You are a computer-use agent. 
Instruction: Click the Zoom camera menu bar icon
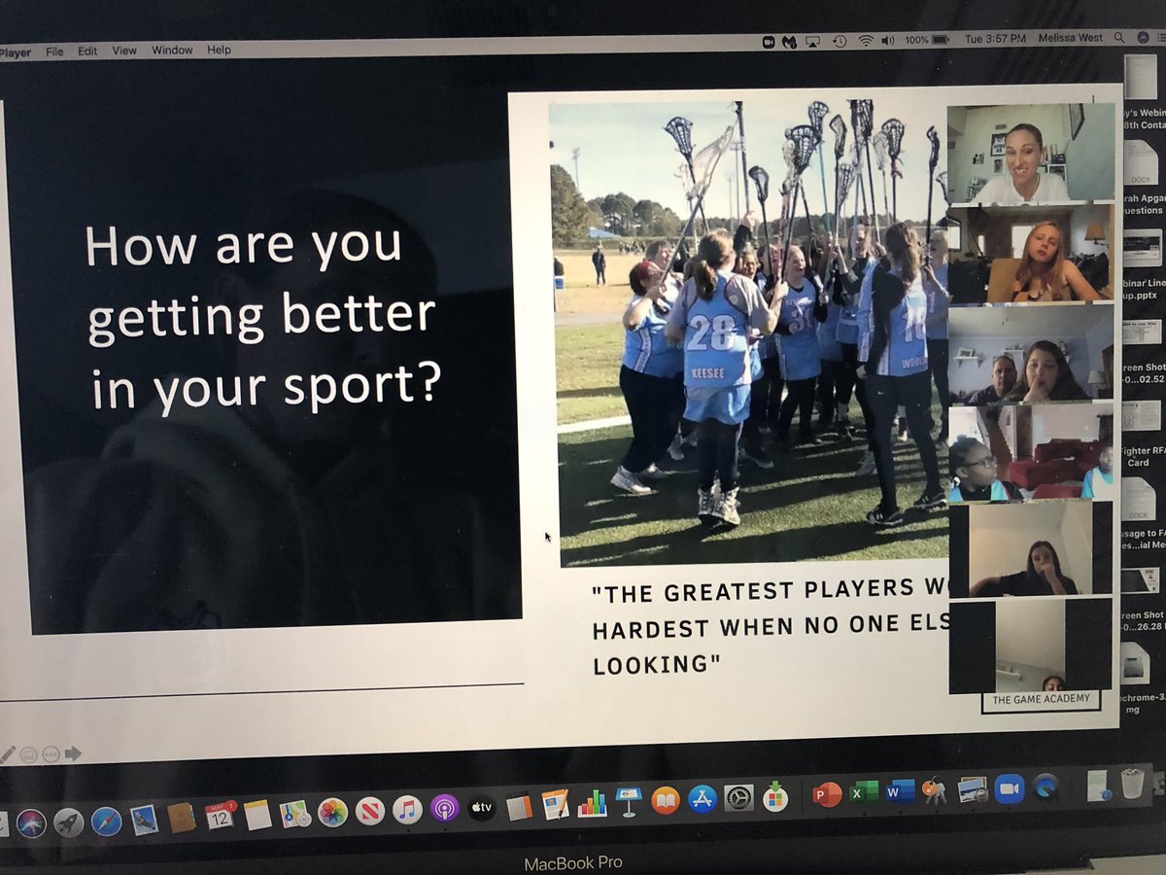(769, 41)
